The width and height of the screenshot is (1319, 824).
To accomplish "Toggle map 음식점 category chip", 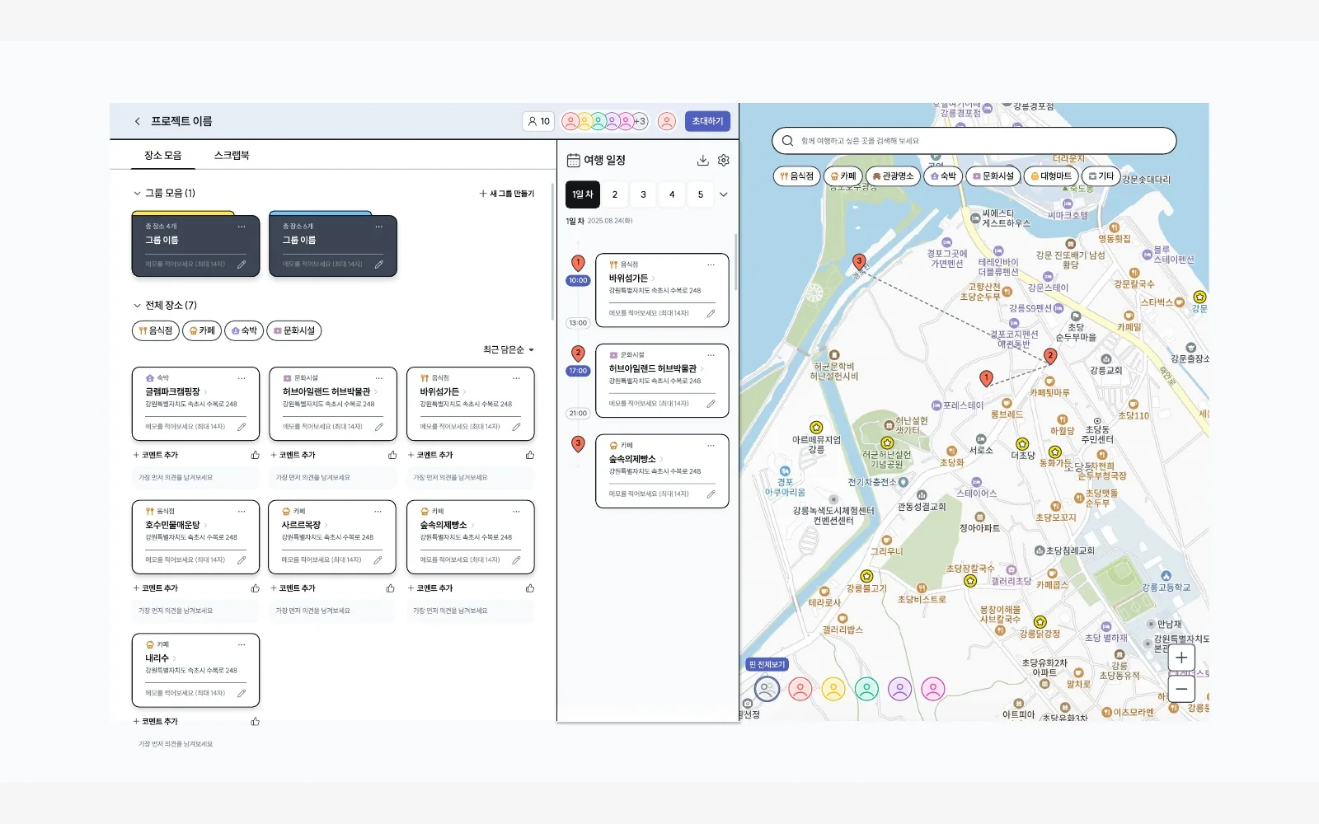I will 796,176.
